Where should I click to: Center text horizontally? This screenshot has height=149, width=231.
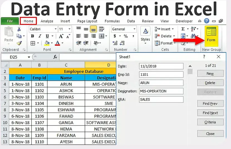coord(86,36)
